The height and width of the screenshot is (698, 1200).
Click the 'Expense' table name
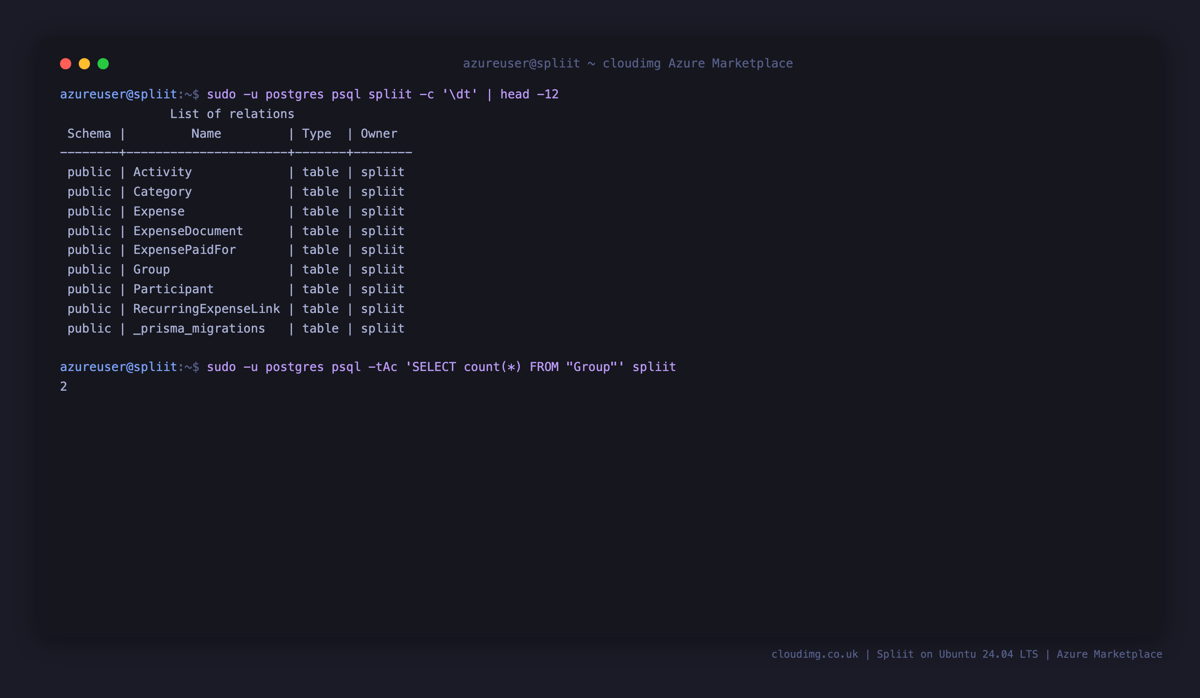point(158,211)
